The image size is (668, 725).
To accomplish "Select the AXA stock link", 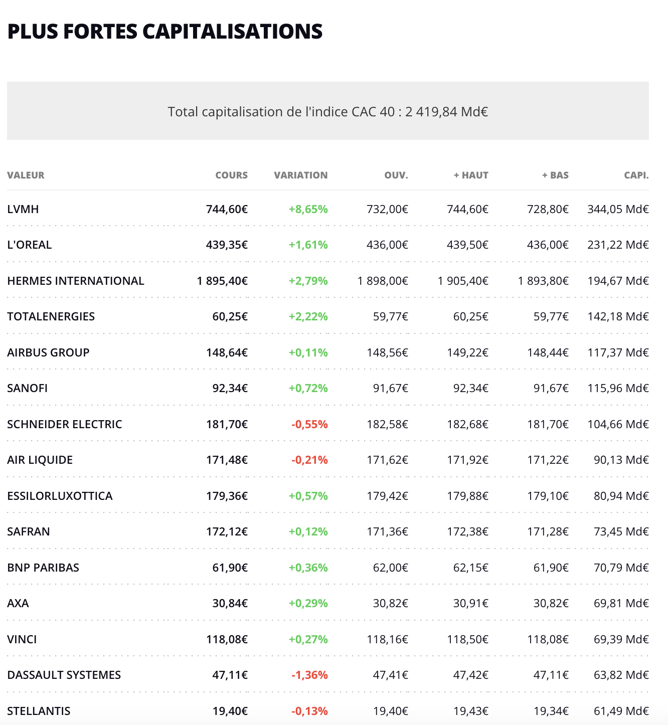I will tap(18, 603).
